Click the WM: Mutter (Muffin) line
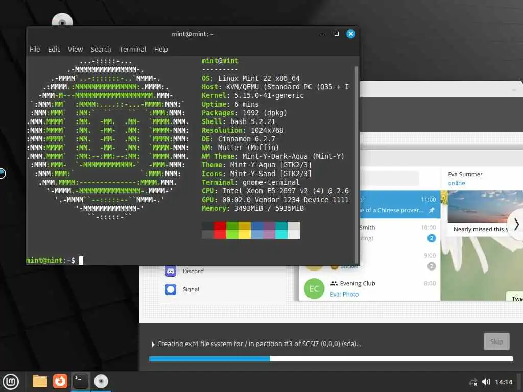 point(240,148)
